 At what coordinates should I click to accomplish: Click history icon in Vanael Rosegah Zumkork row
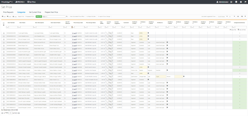point(73,108)
